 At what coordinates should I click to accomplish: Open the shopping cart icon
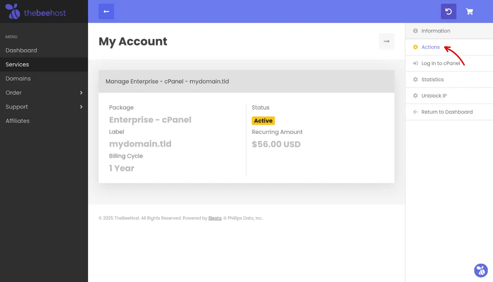click(x=469, y=12)
